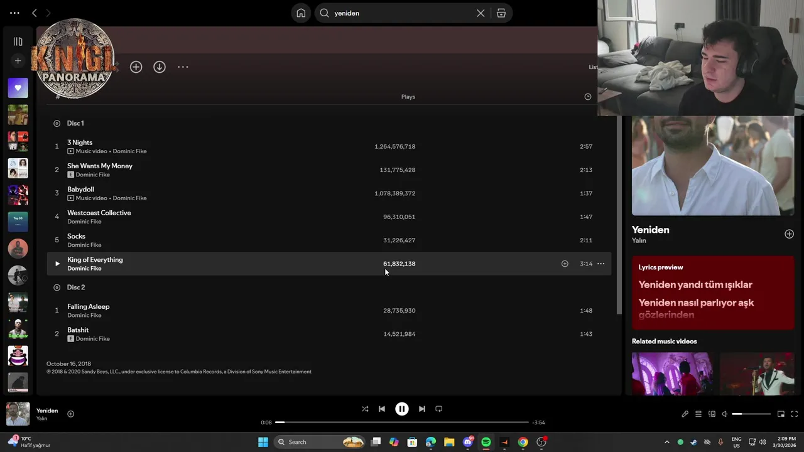Open now-playing album art at bottom-left

(x=18, y=414)
